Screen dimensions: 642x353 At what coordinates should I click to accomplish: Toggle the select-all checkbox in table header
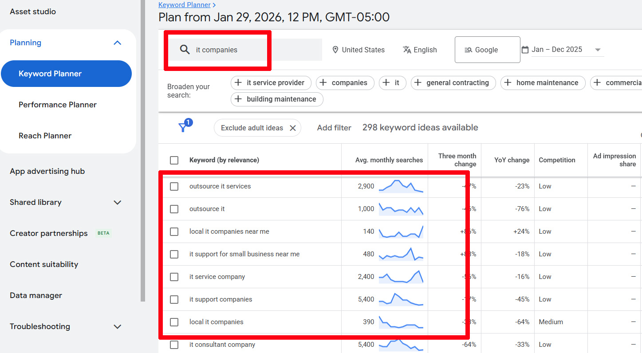pyautogui.click(x=174, y=160)
